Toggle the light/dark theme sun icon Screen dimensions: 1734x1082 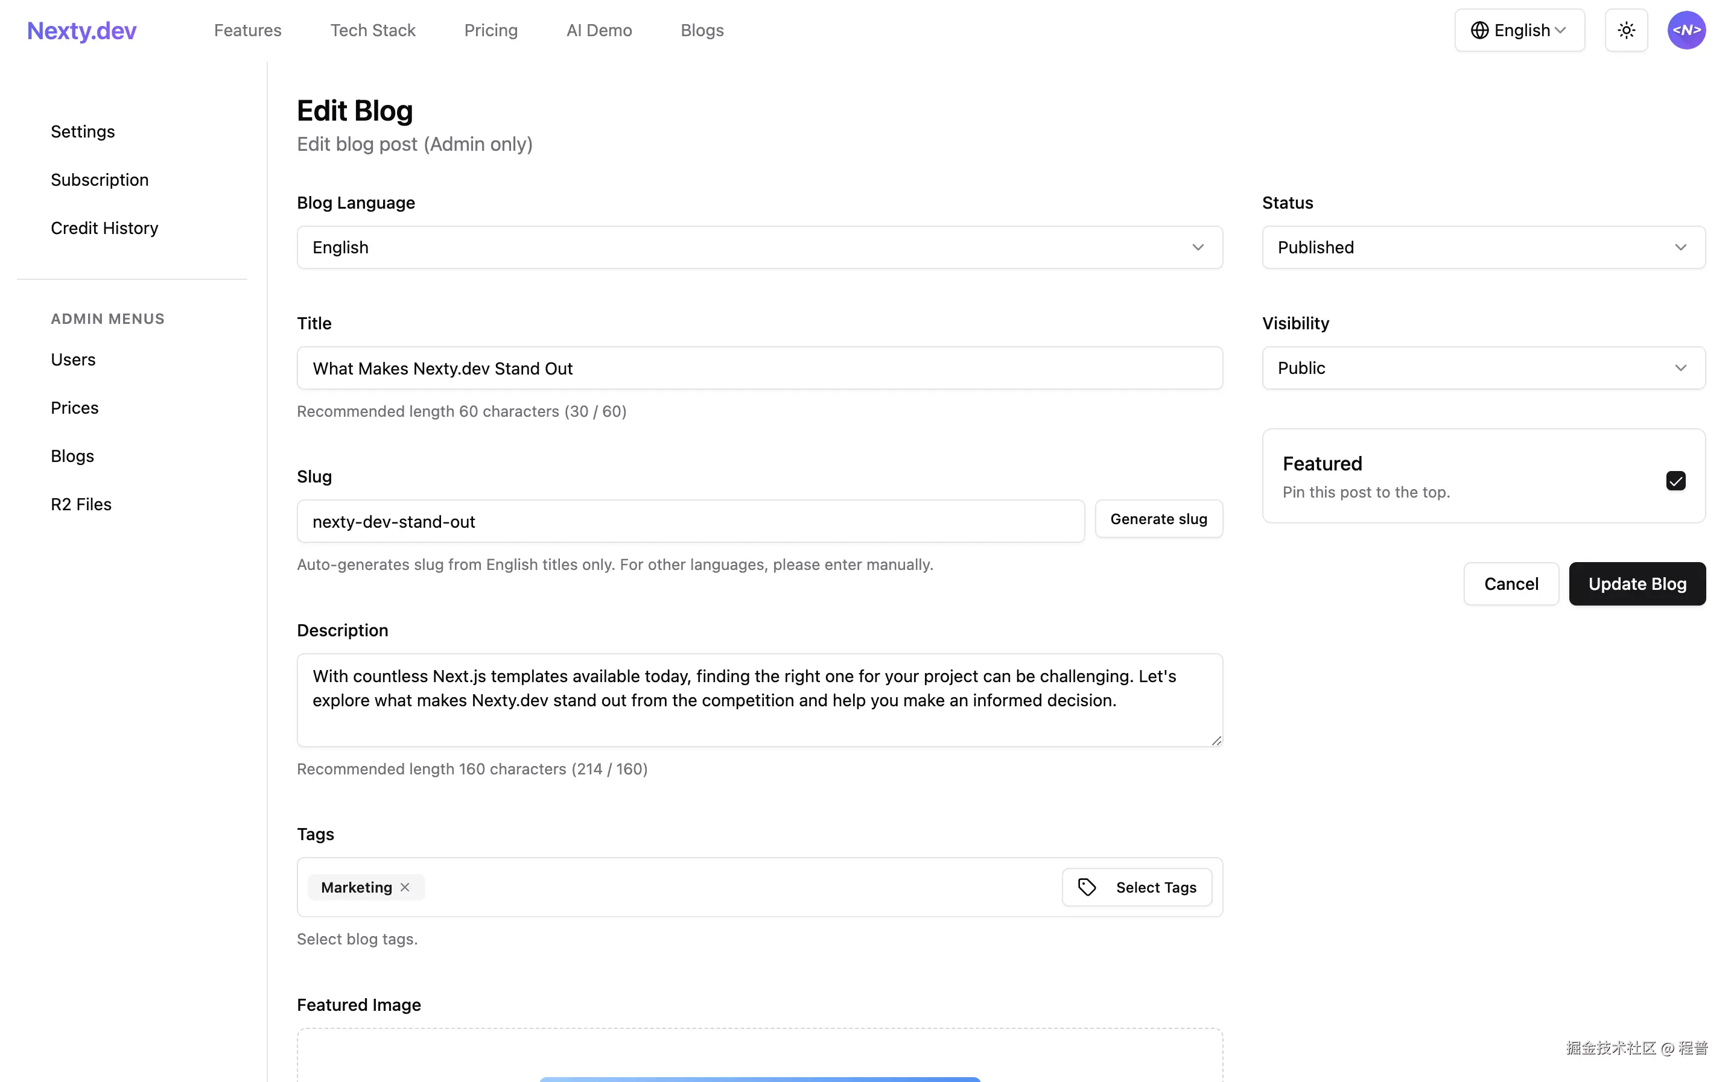point(1625,30)
